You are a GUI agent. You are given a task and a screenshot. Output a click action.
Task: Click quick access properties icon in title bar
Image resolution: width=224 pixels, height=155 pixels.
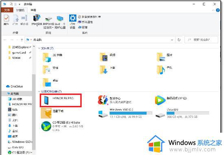[11, 4]
